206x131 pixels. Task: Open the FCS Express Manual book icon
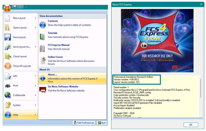(42, 48)
